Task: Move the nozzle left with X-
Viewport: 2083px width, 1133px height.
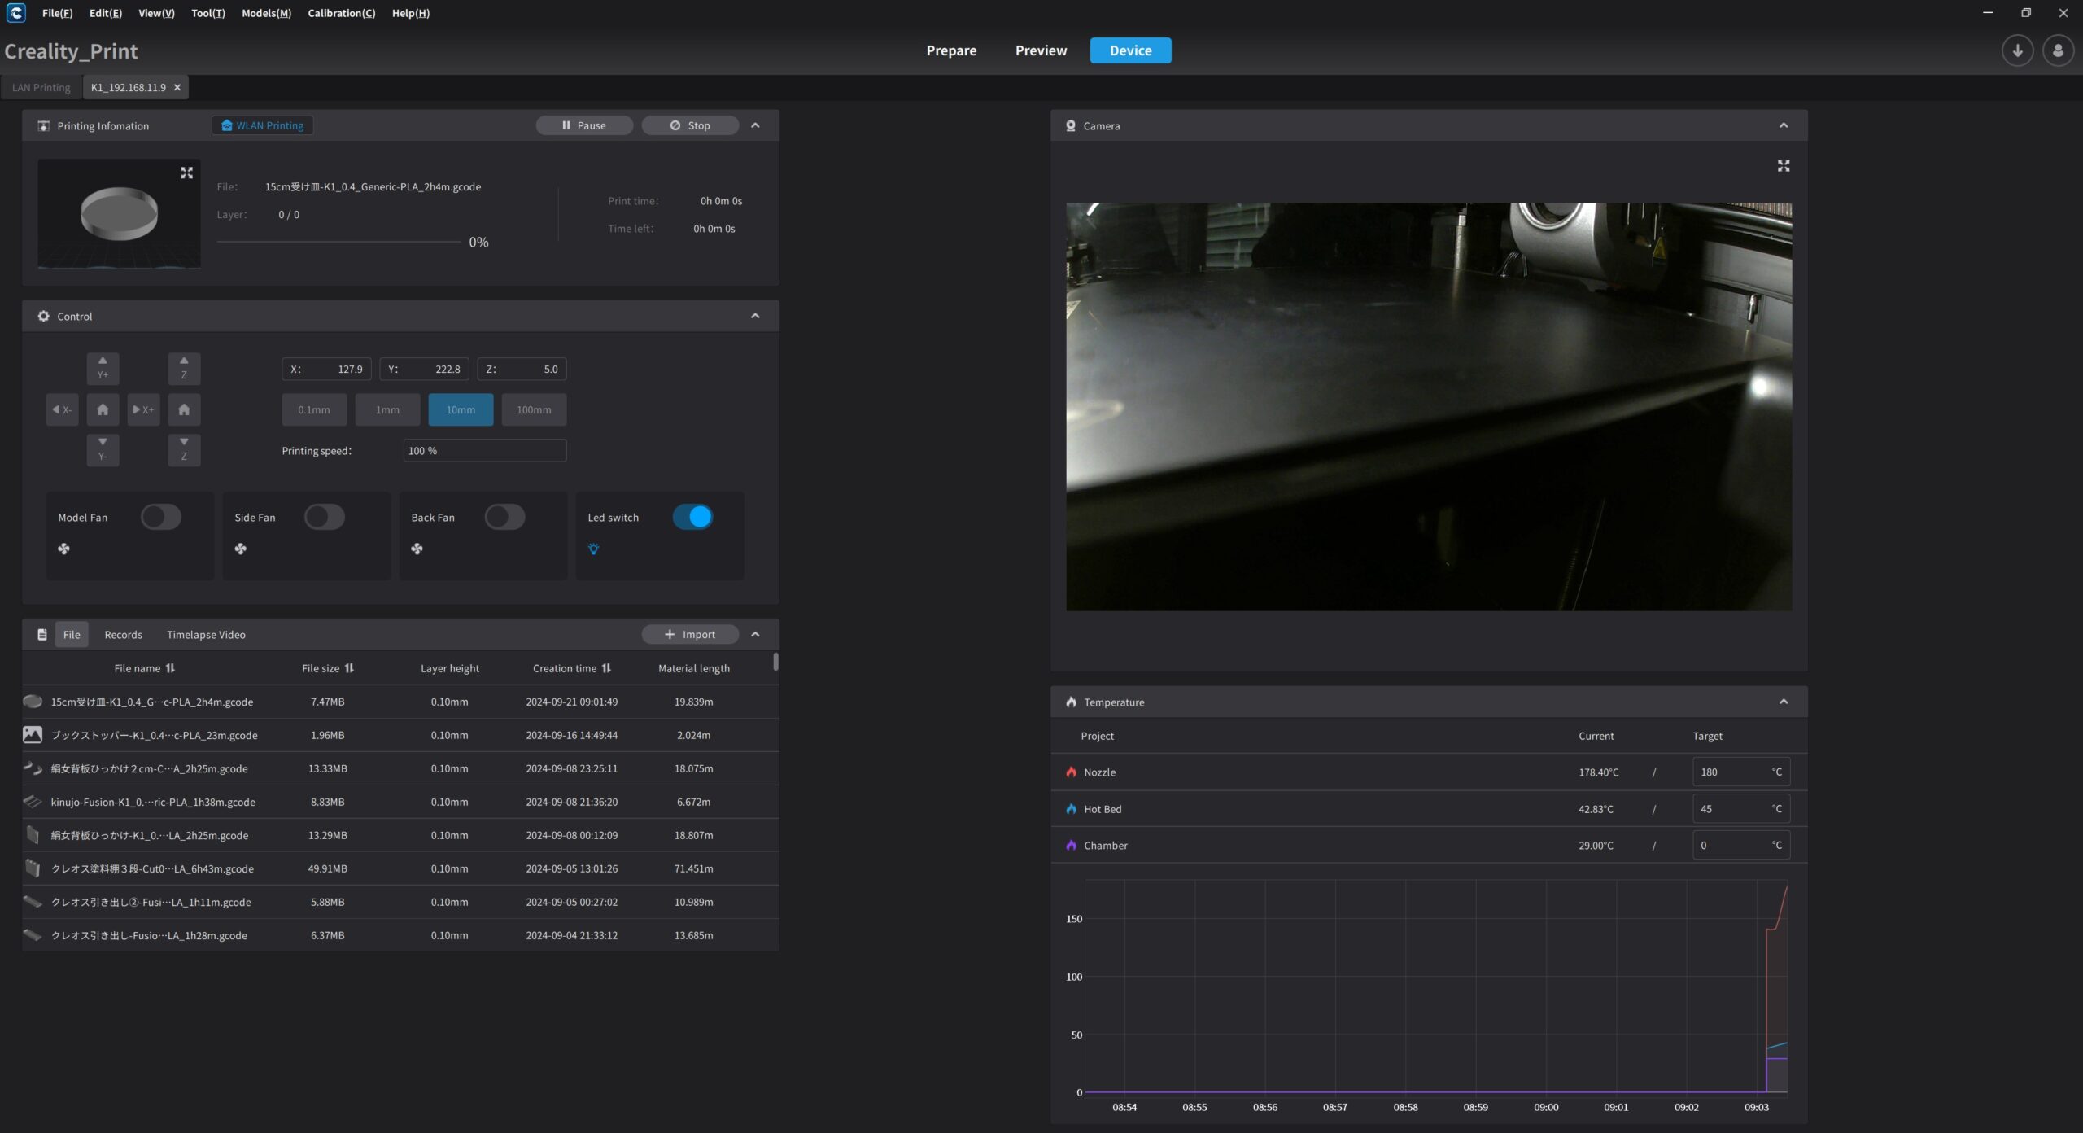Action: click(x=62, y=409)
